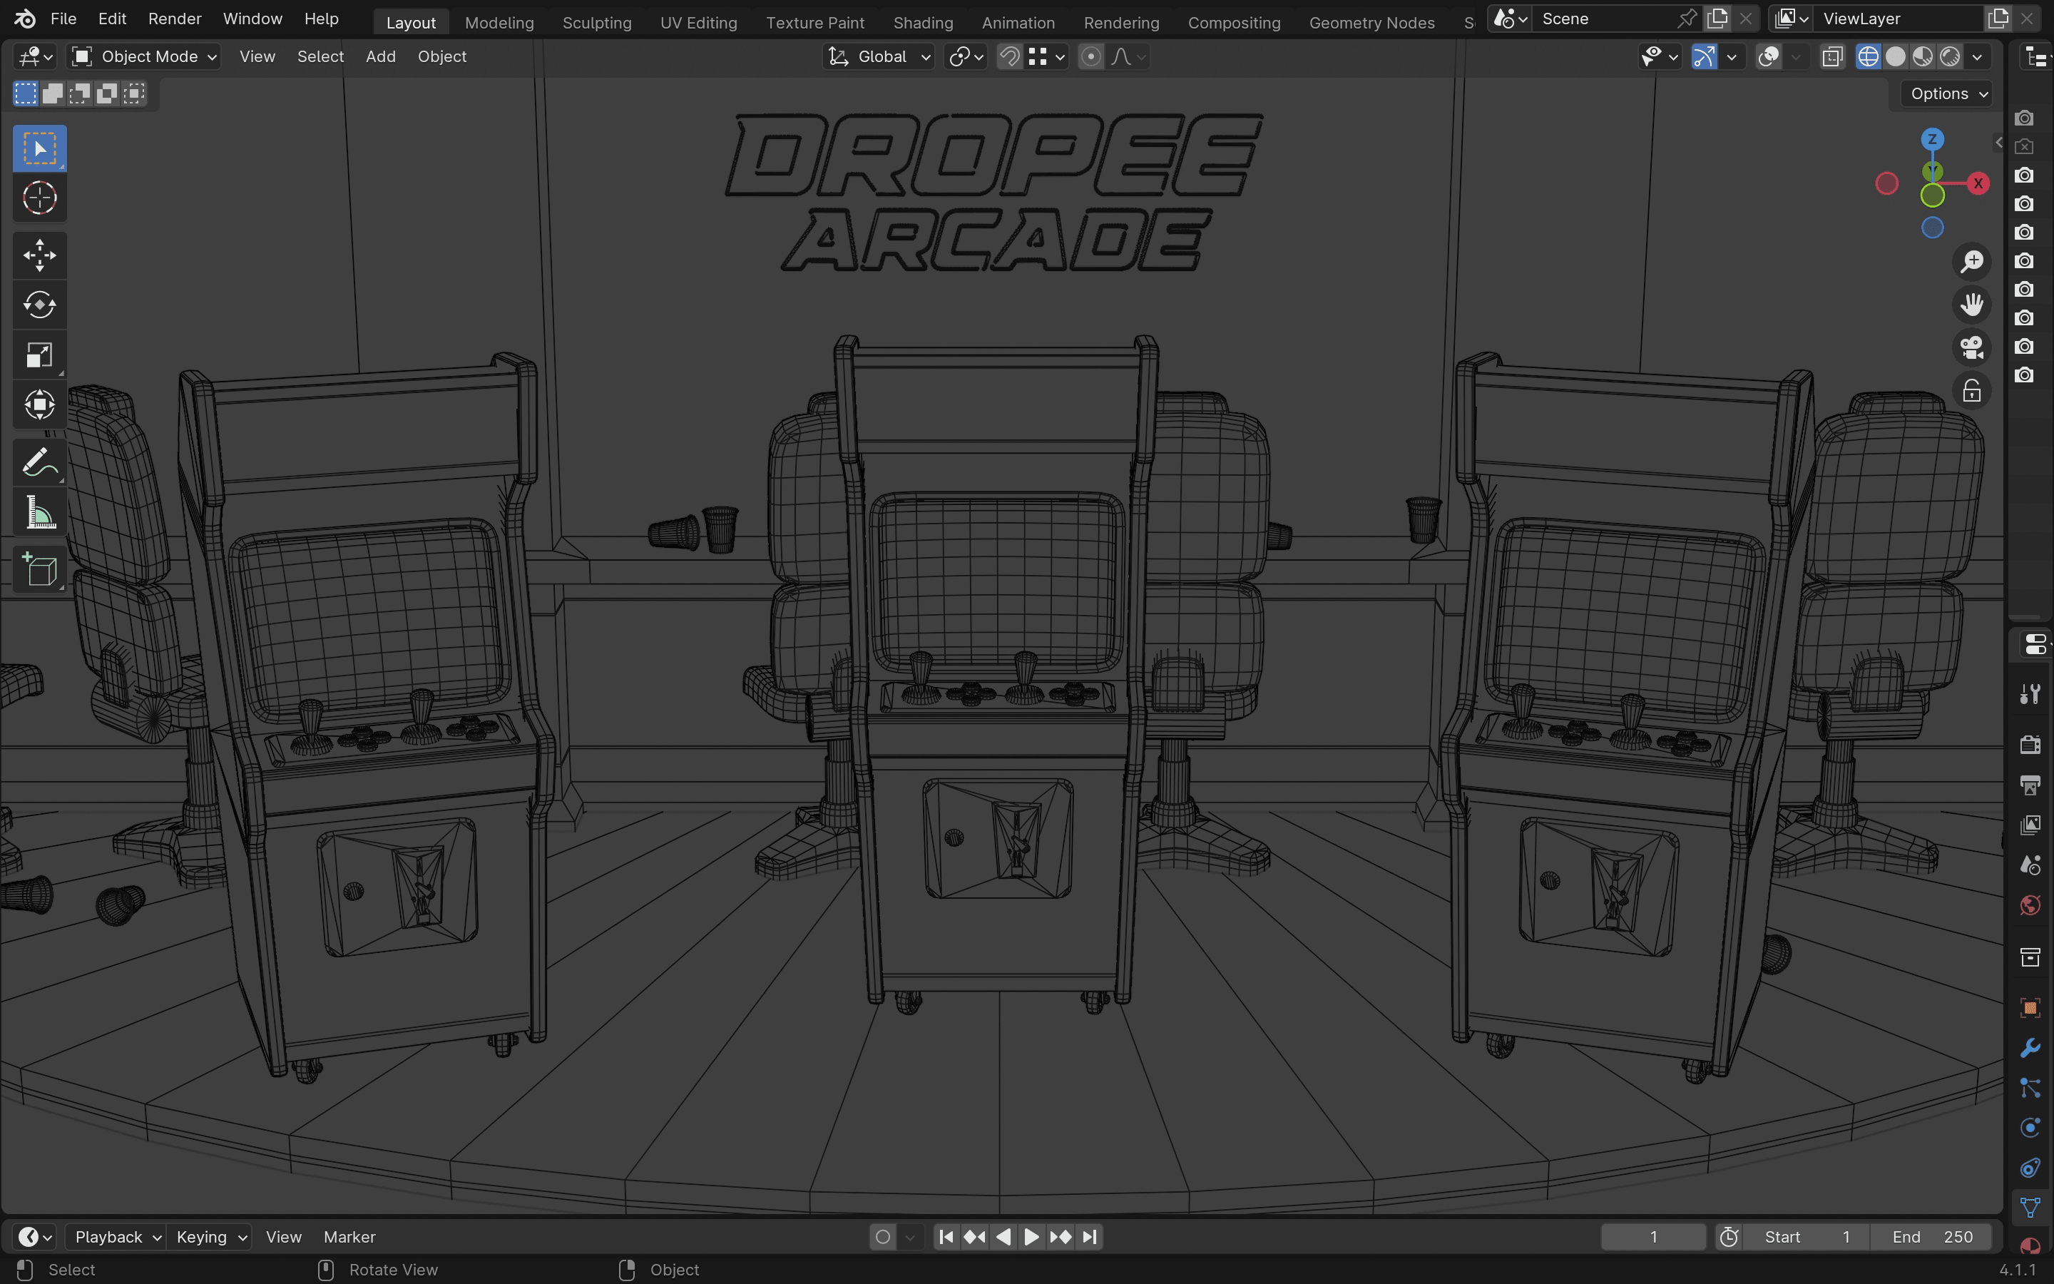This screenshot has height=1284, width=2054.
Task: Click the Add Cube tool
Action: [x=39, y=570]
